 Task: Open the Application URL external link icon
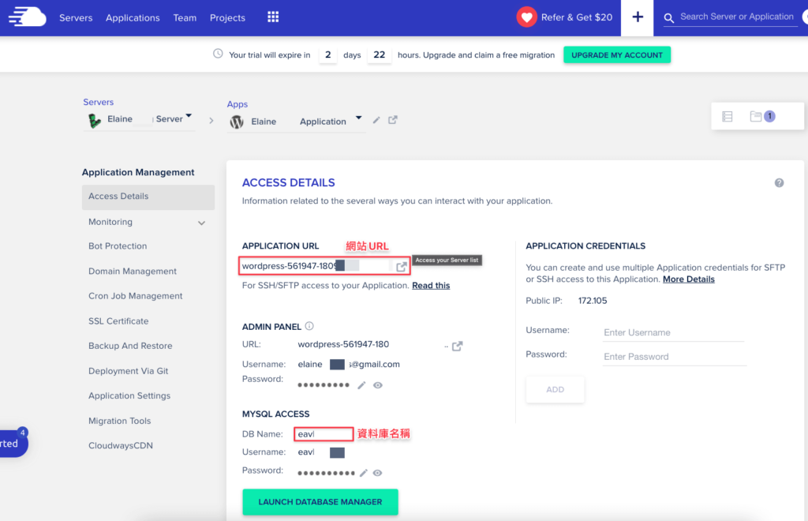[402, 267]
